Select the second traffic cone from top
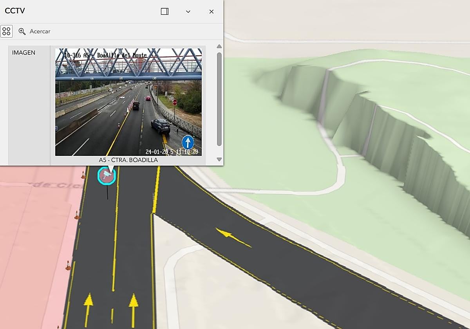The image size is (470, 329). pyautogui.click(x=77, y=215)
